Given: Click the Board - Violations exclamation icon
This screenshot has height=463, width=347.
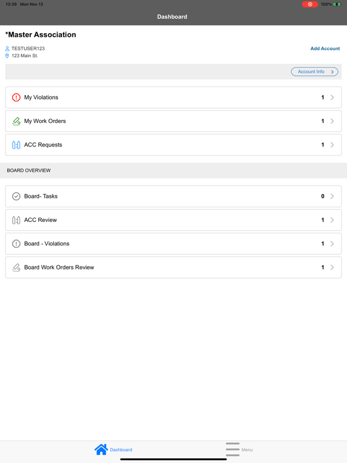Looking at the screenshot, I should (x=16, y=244).
